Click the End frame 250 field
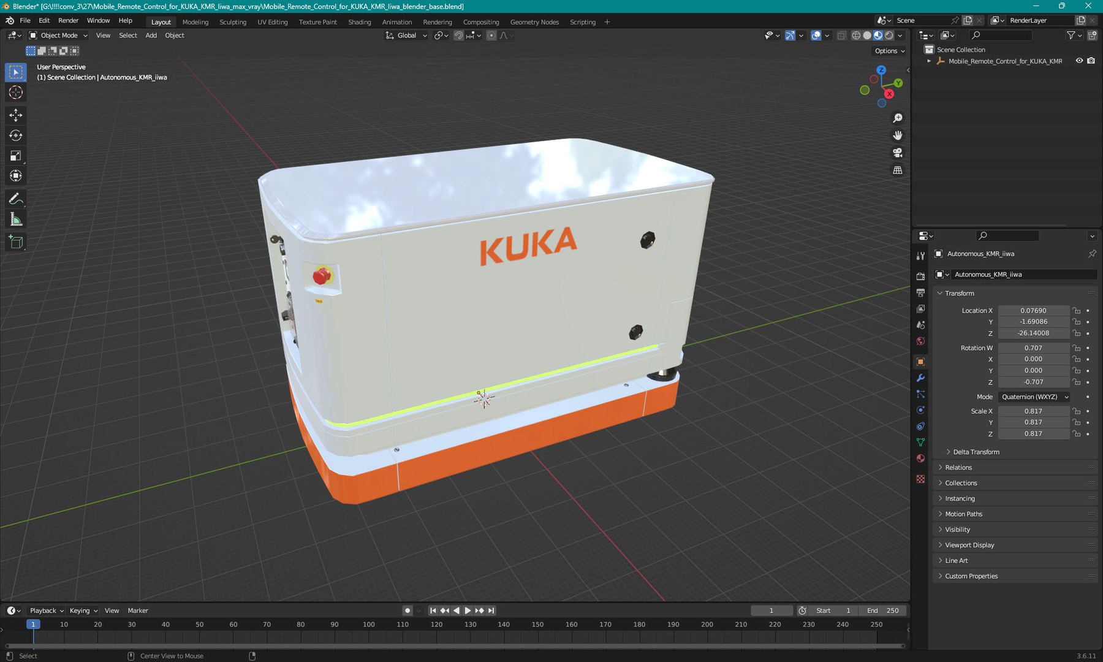 click(882, 611)
